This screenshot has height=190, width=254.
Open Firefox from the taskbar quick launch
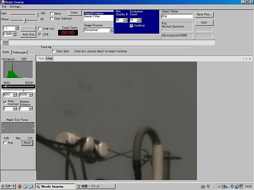click(x=20, y=187)
